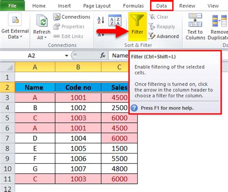Image resolution: width=228 pixels, height=192 pixels.
Task: Open the File menu tab
Action: [x=13, y=6]
